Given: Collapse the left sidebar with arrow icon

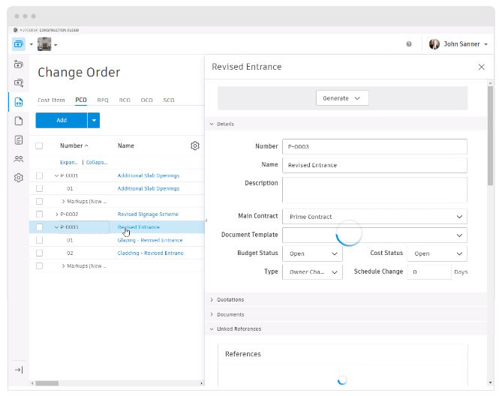Looking at the screenshot, I should 19,370.
